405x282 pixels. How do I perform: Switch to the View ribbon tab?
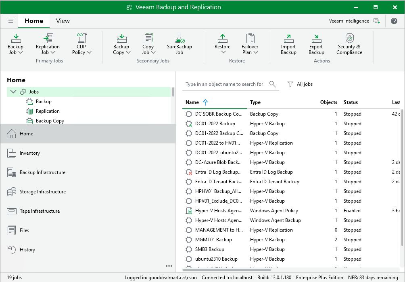63,21
